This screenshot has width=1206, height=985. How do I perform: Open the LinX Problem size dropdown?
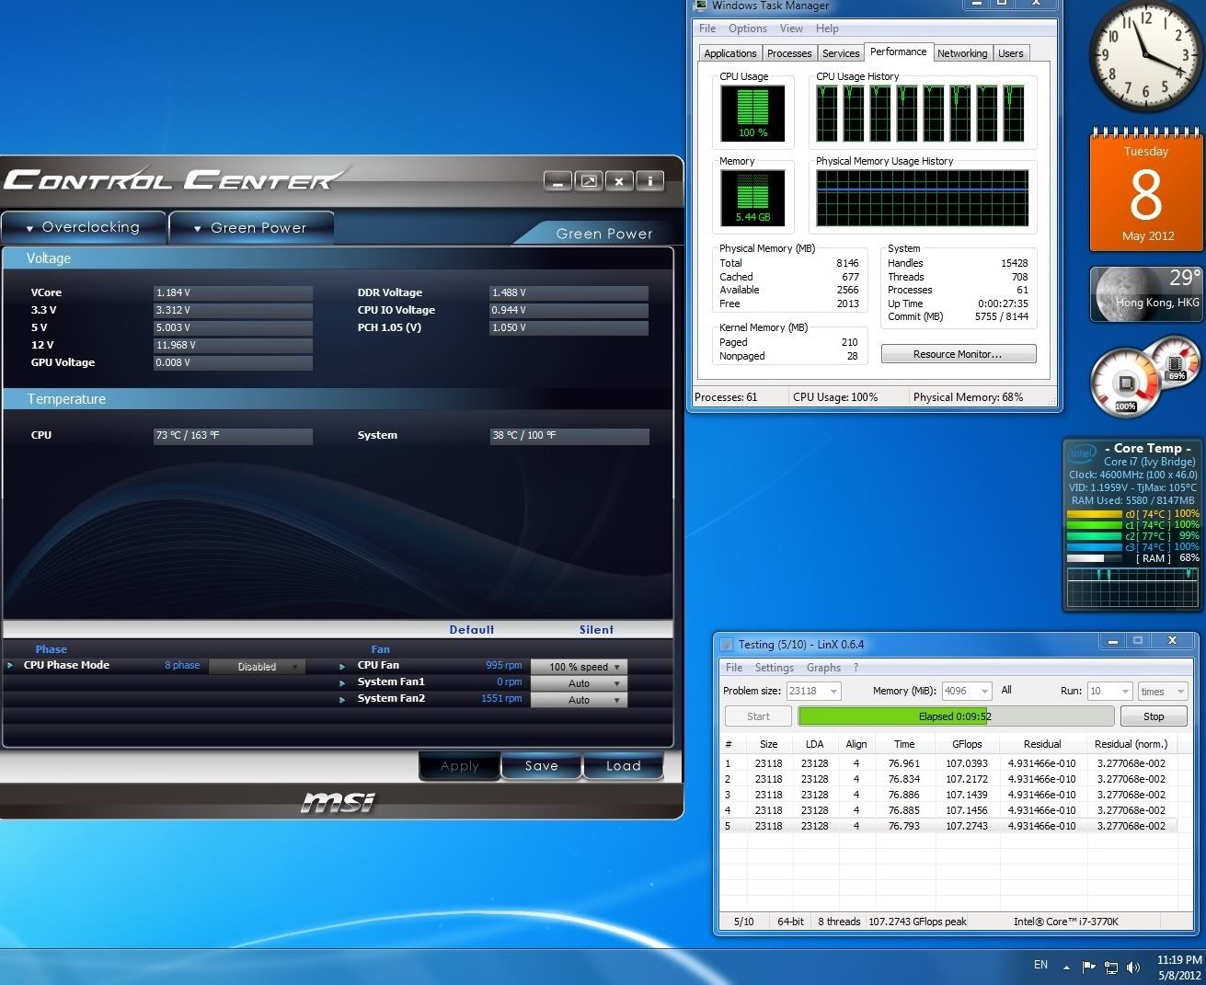(x=813, y=691)
